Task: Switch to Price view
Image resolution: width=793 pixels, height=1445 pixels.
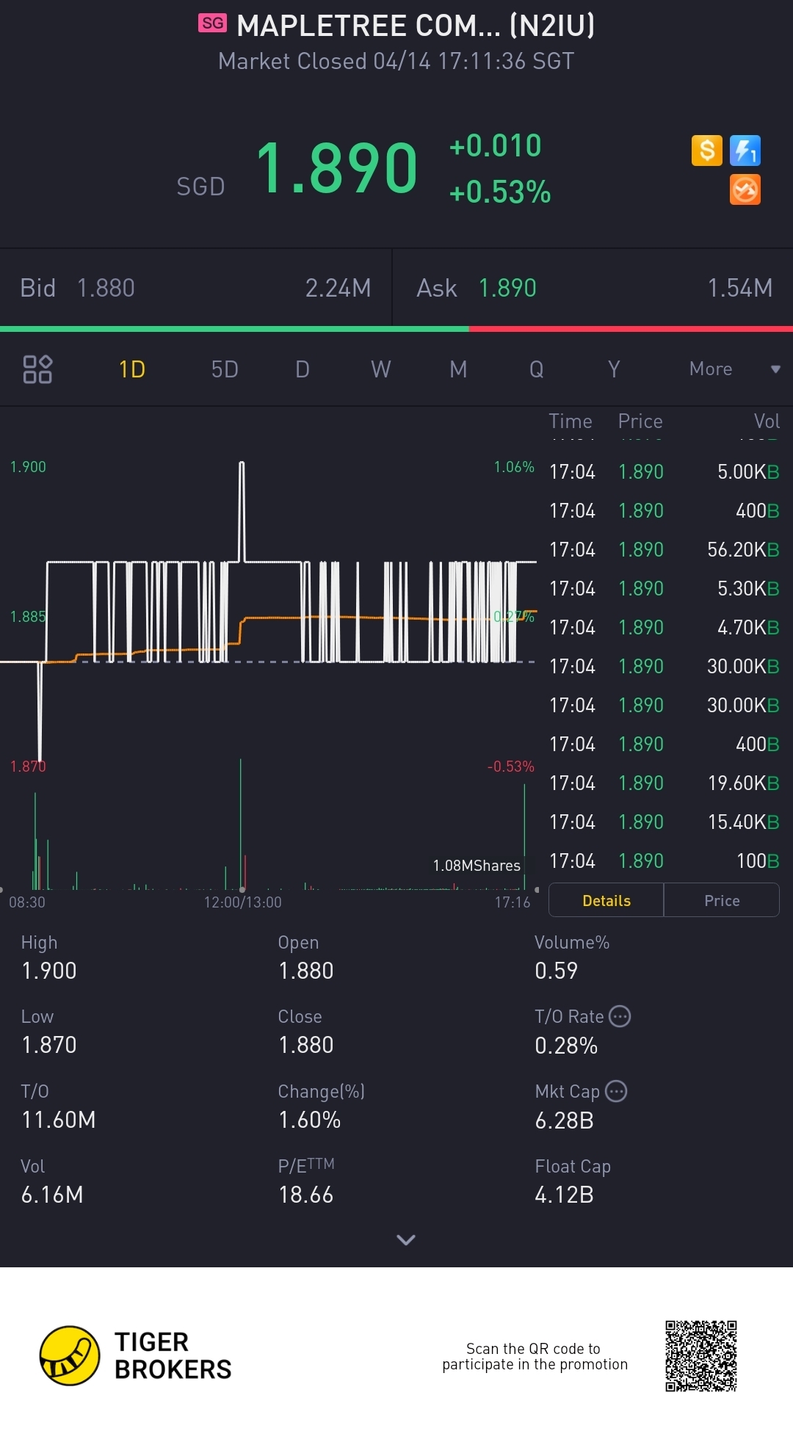Action: coord(722,900)
